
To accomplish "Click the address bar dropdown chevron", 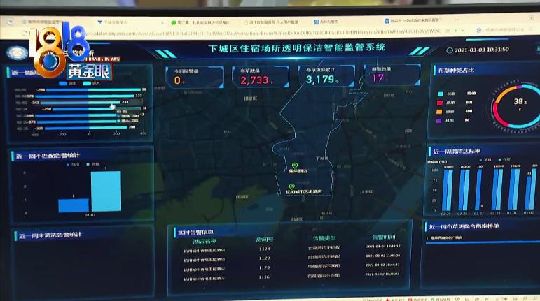I will pos(462,31).
